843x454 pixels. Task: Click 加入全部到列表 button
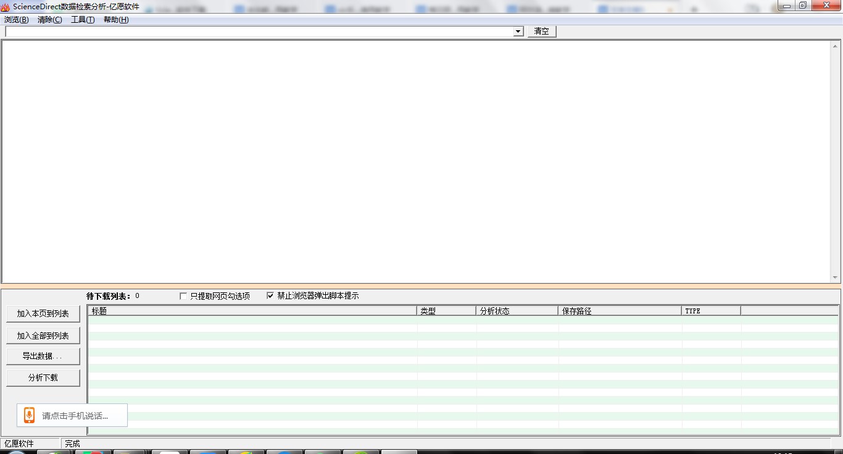[43, 336]
